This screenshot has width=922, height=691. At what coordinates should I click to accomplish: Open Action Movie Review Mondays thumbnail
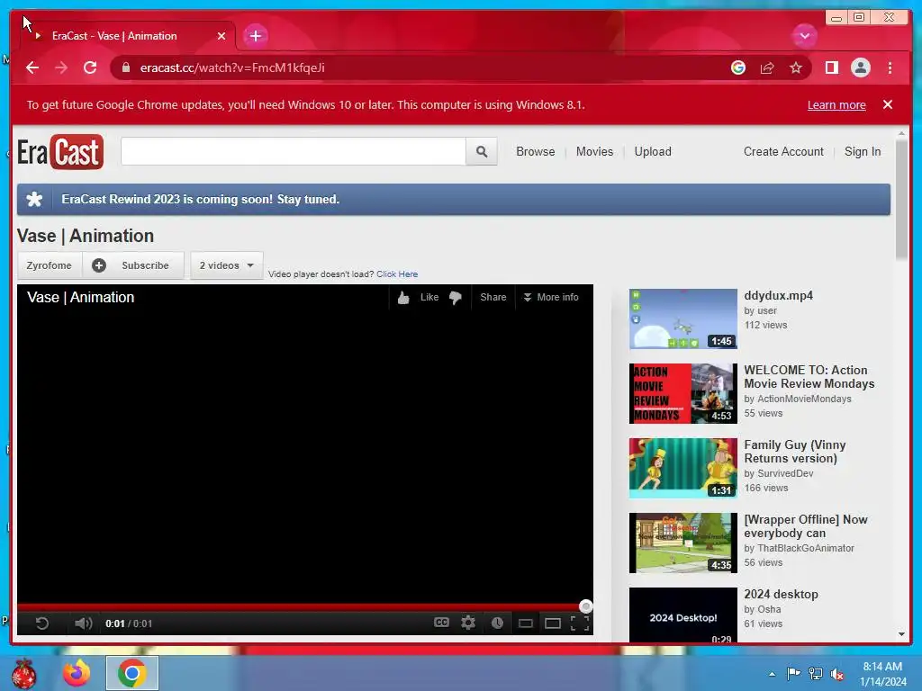(682, 394)
